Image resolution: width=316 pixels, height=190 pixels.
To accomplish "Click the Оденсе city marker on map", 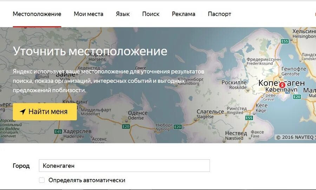I will (126, 121).
